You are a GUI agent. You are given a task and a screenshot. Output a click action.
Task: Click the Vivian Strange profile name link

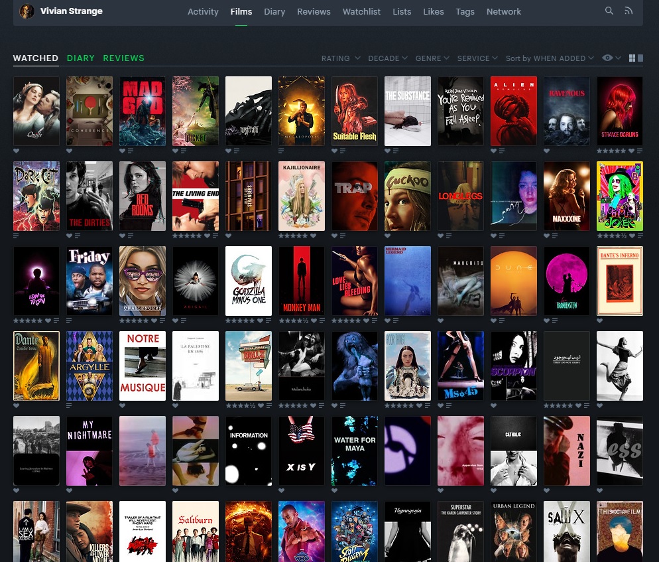click(x=72, y=11)
